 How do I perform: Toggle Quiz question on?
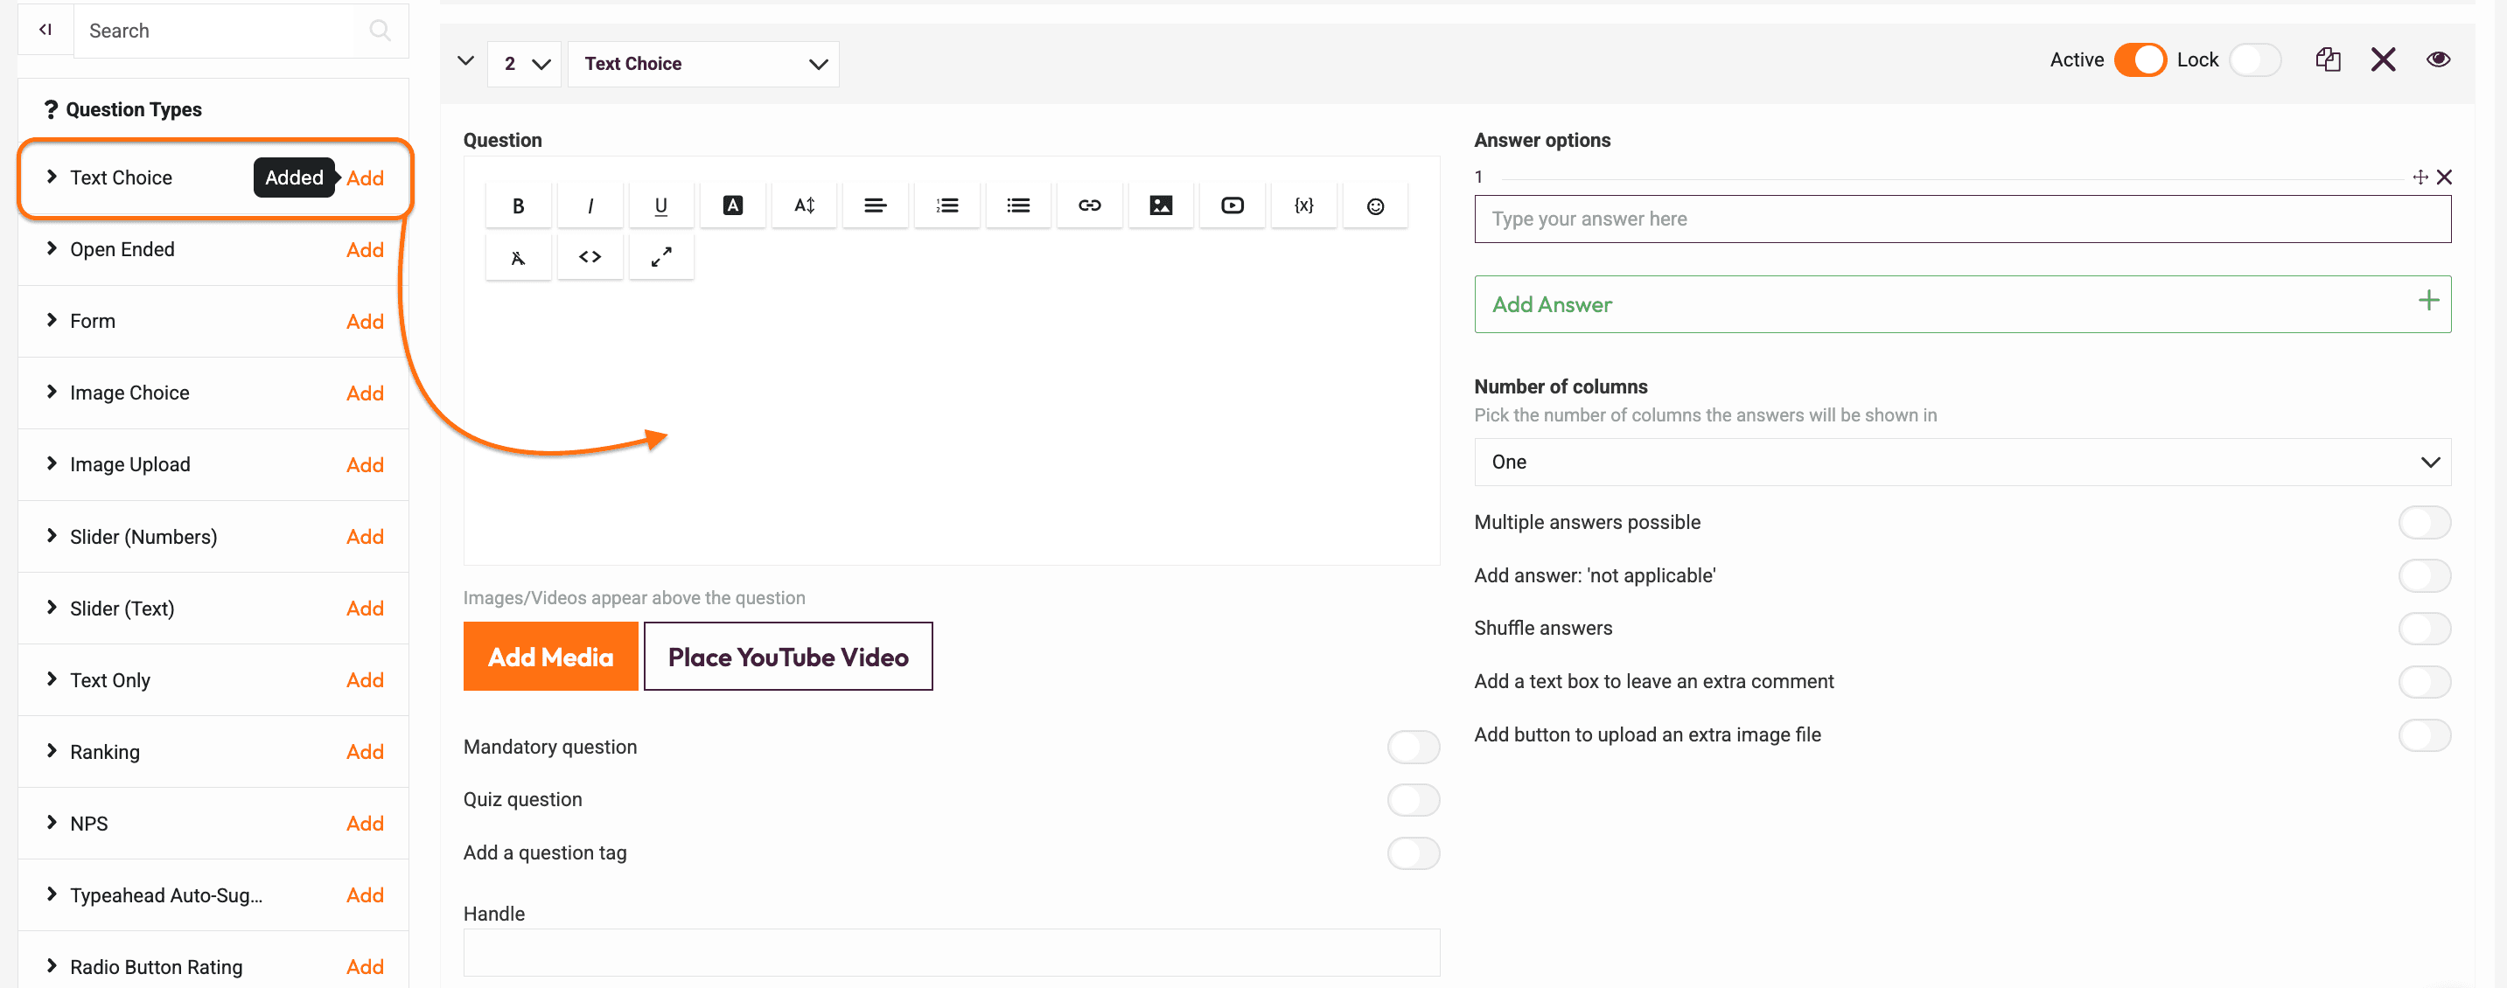(1413, 800)
